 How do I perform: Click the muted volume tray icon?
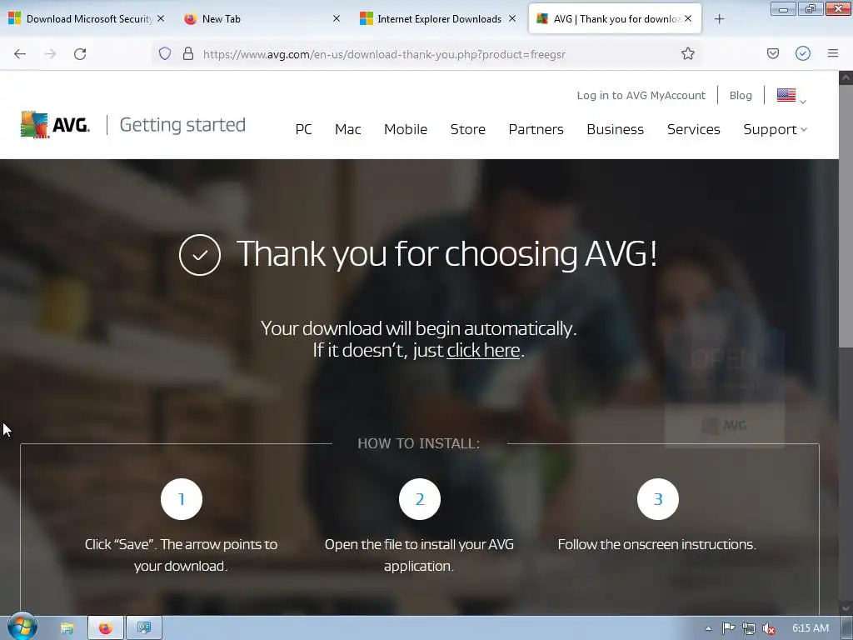(769, 628)
